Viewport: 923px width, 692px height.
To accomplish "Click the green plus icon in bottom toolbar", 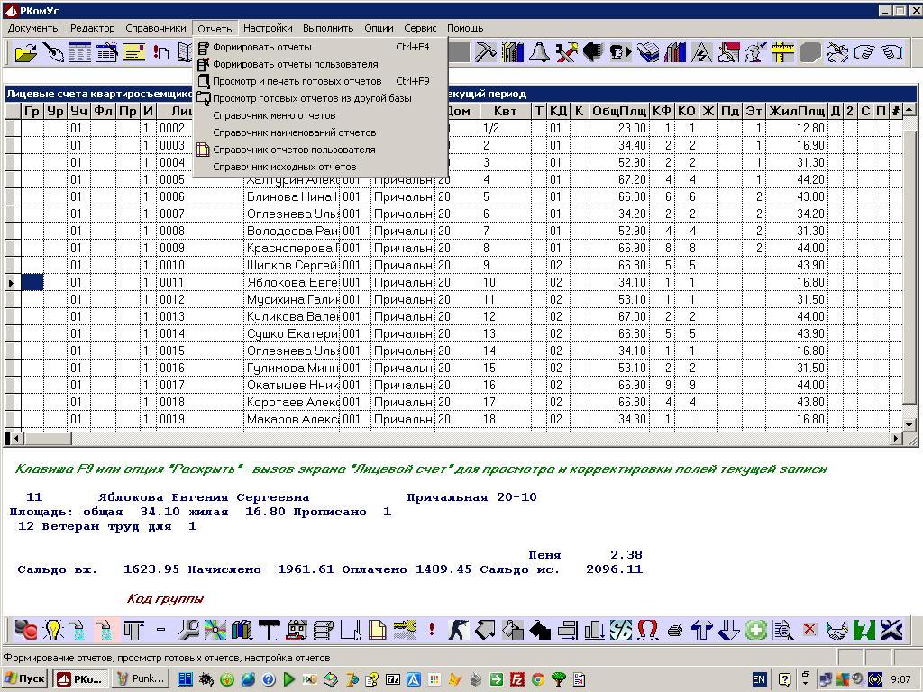I will point(755,630).
